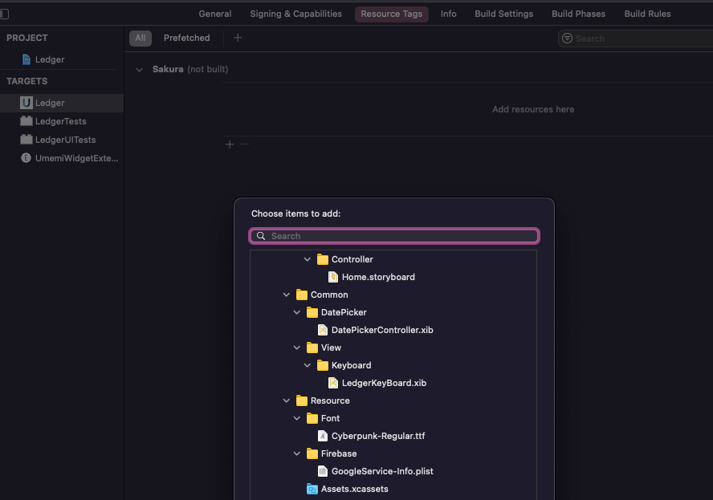The width and height of the screenshot is (713, 500).
Task: Open the Build Phases tab
Action: click(x=578, y=14)
